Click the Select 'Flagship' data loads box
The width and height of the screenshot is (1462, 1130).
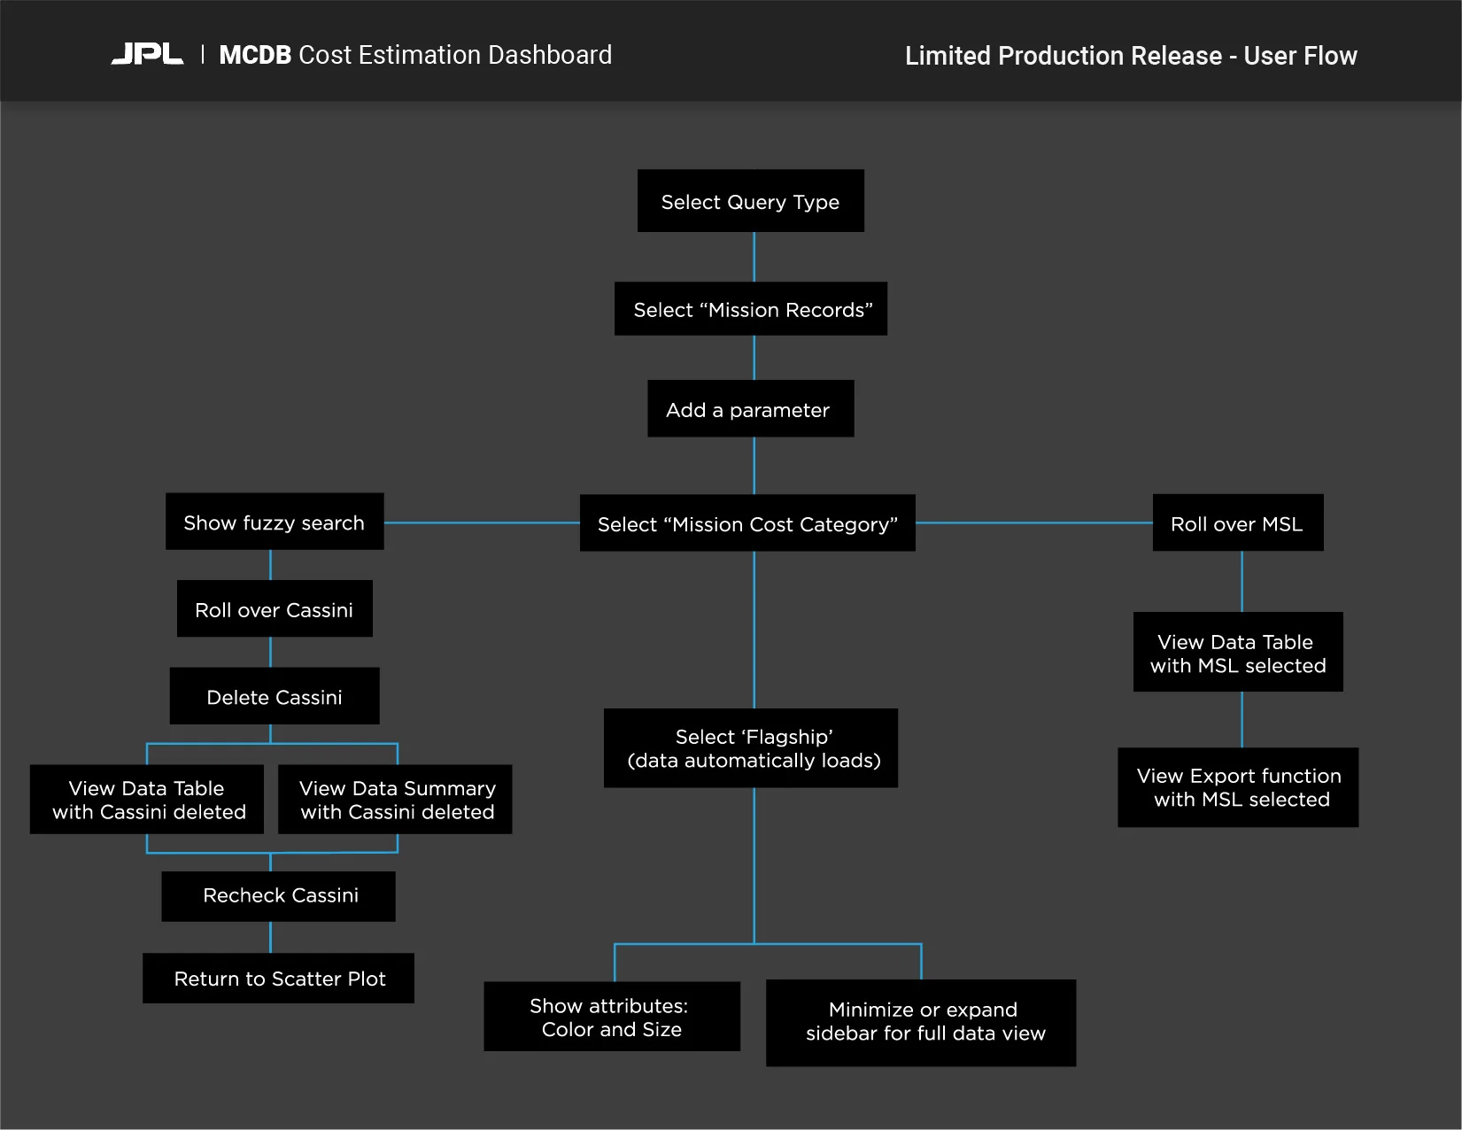click(x=751, y=748)
